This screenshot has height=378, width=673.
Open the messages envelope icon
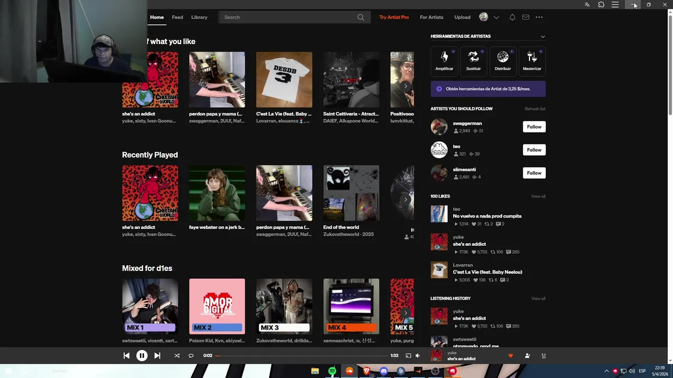(x=525, y=17)
